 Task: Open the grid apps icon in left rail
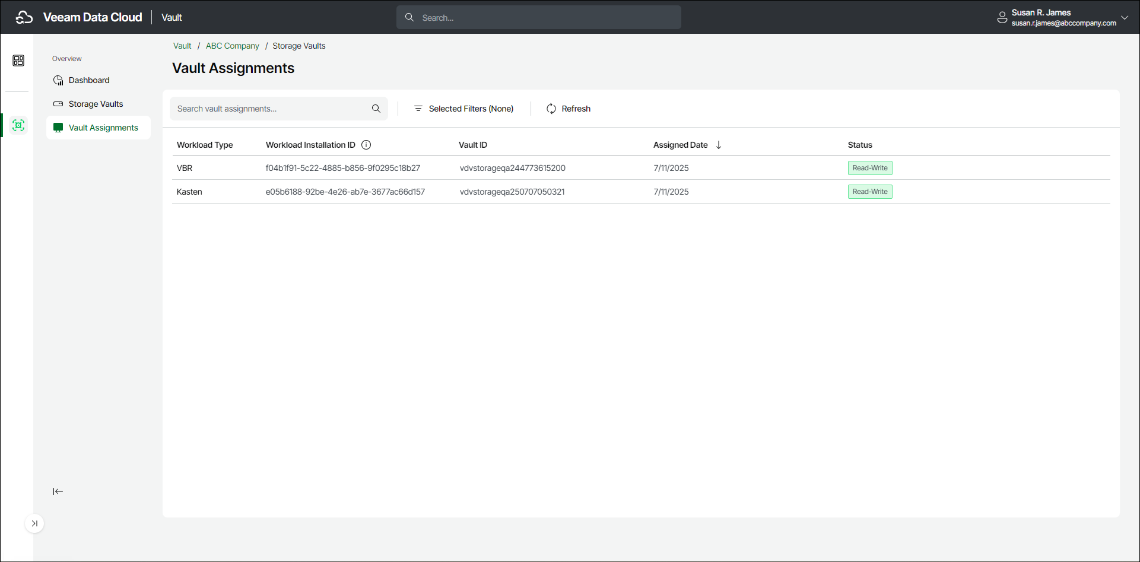pyautogui.click(x=18, y=61)
